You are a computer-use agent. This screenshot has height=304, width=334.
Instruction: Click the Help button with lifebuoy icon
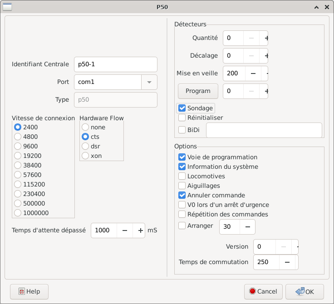pyautogui.click(x=29, y=292)
